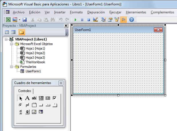Click the Redo arrow icon

(x=67, y=20)
